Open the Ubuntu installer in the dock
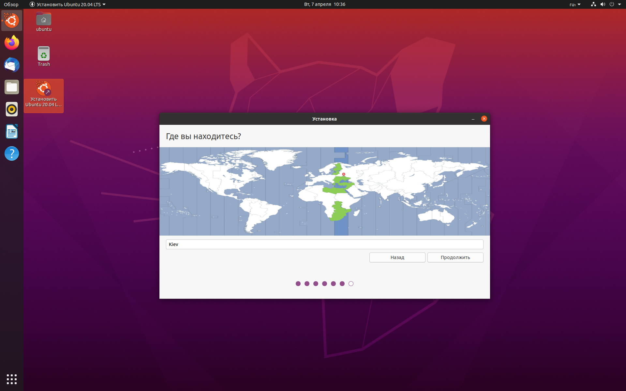 [12, 21]
